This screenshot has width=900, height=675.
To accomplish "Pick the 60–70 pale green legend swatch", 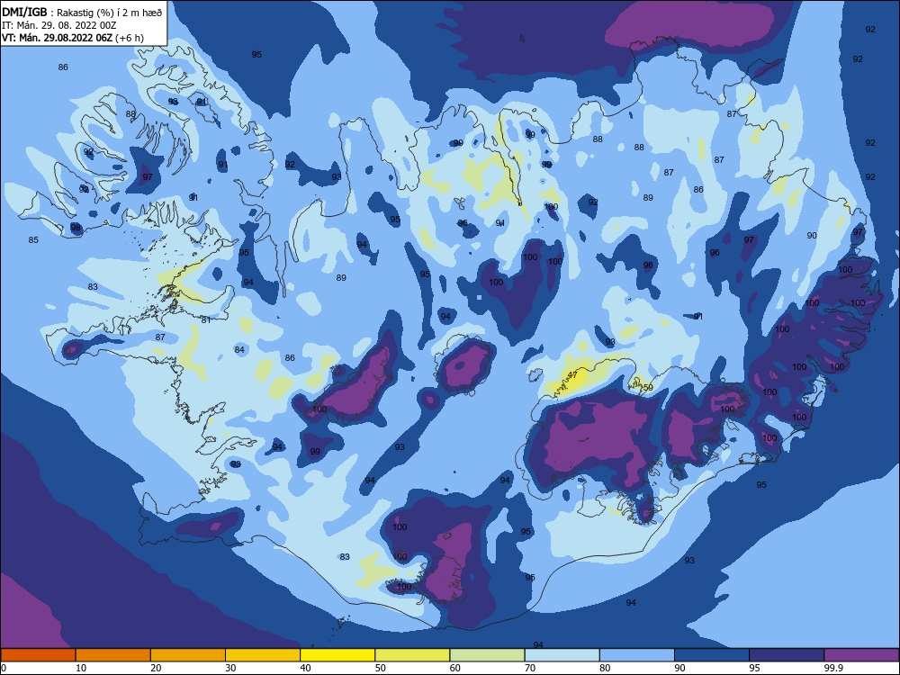I will coord(487,655).
